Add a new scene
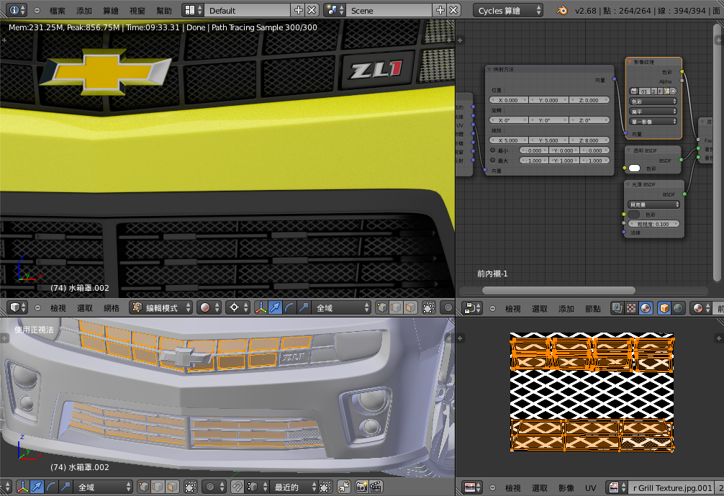 [x=440, y=10]
